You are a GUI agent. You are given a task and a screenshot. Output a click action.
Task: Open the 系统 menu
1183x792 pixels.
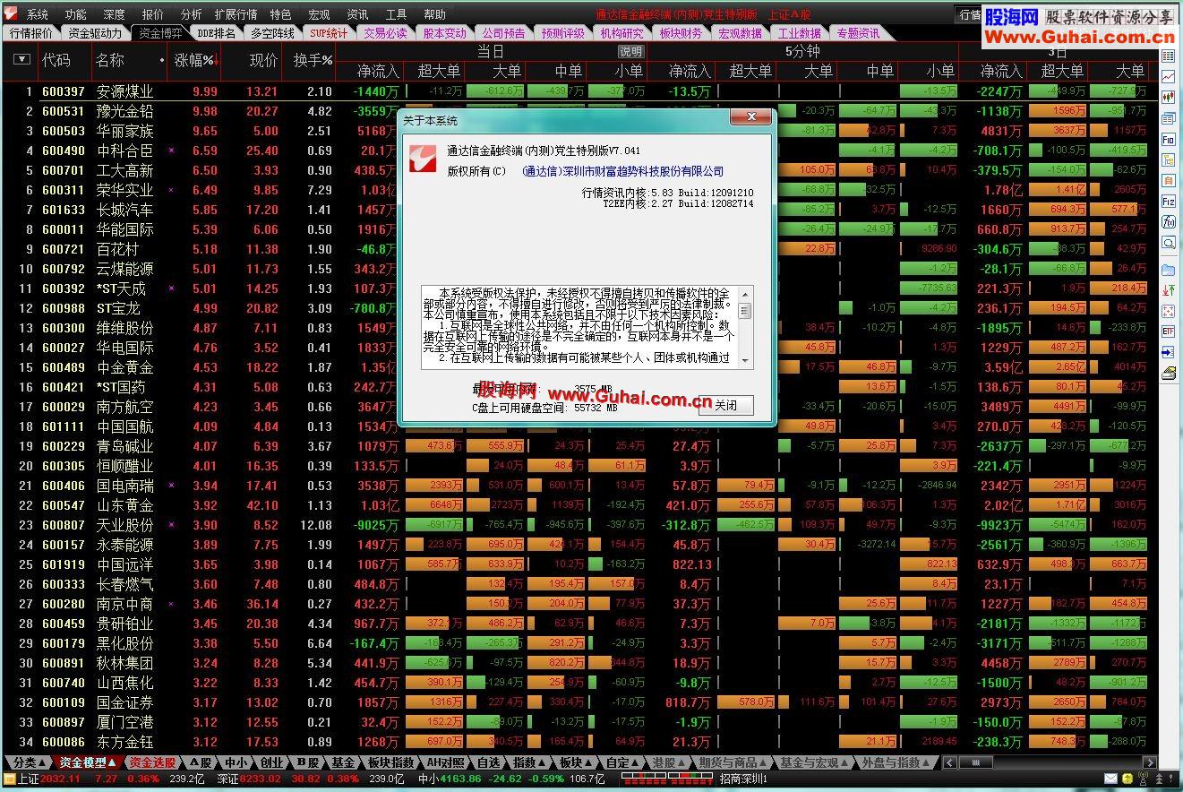(37, 14)
